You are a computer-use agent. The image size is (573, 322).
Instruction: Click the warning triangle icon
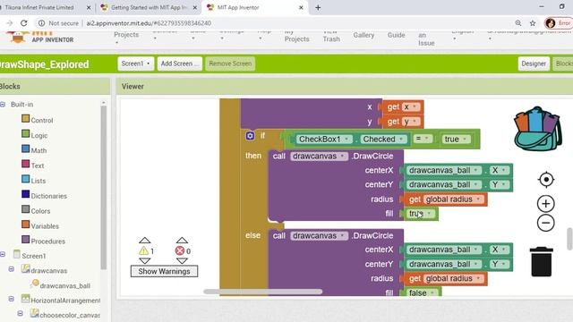click(x=143, y=250)
